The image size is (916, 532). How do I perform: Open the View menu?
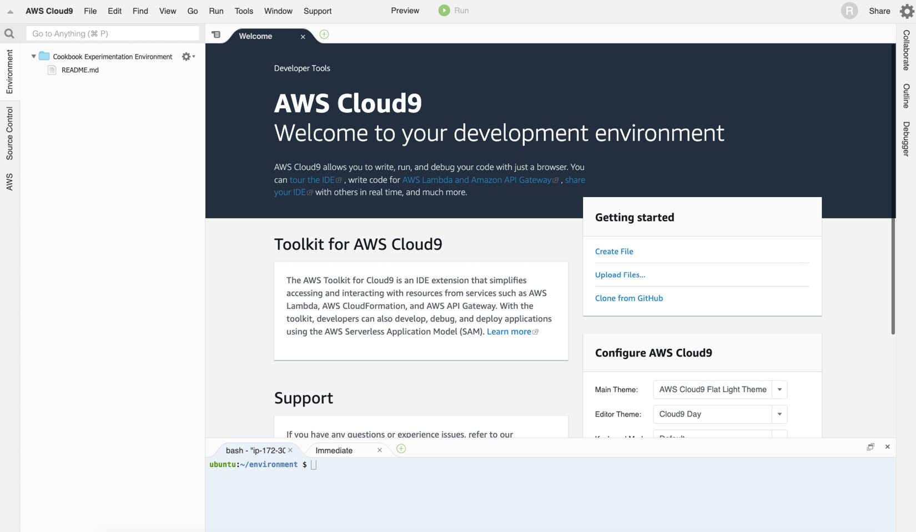click(168, 11)
